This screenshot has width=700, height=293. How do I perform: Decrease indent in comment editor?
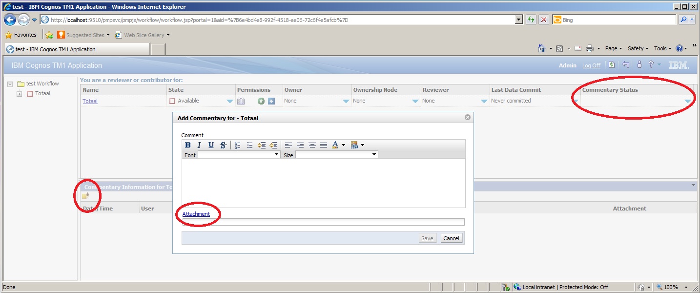(273, 145)
